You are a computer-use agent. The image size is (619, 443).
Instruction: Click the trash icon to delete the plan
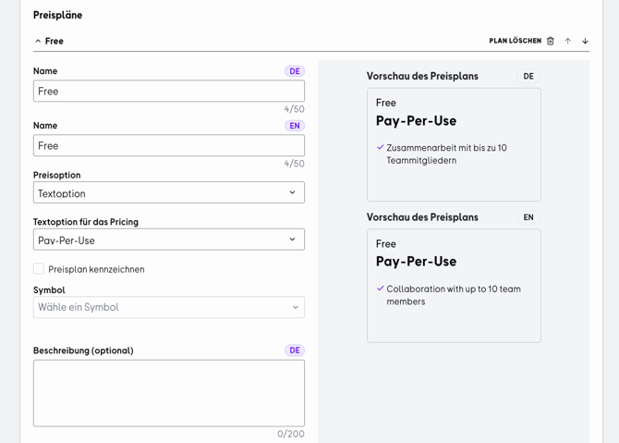point(551,41)
